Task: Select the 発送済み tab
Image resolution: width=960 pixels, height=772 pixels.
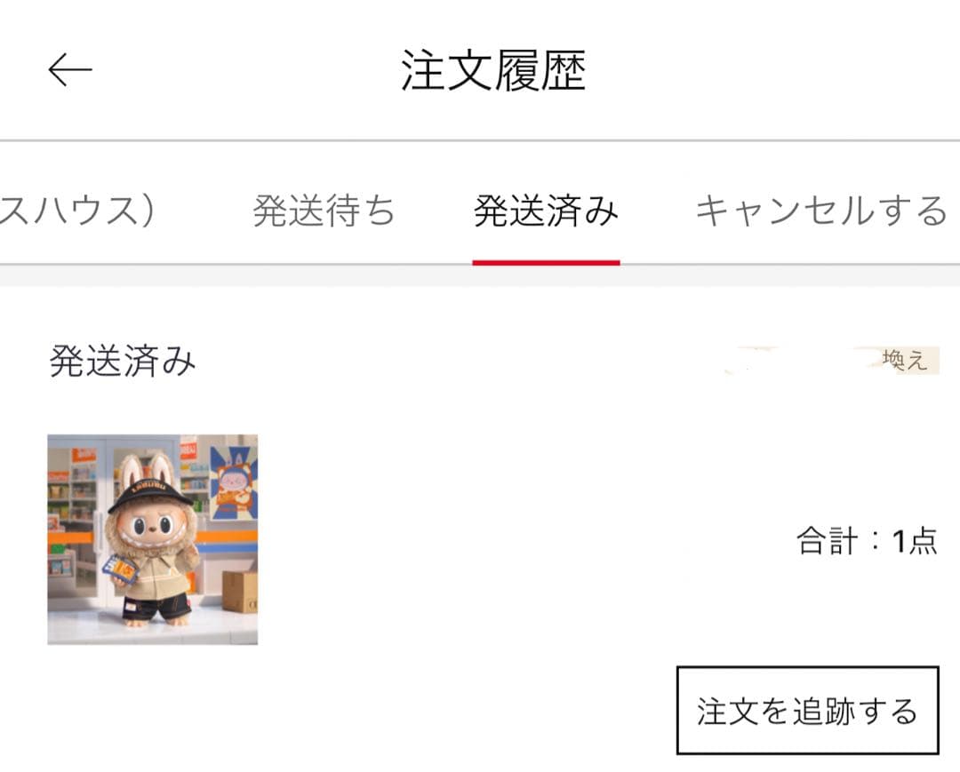Action: point(546,211)
